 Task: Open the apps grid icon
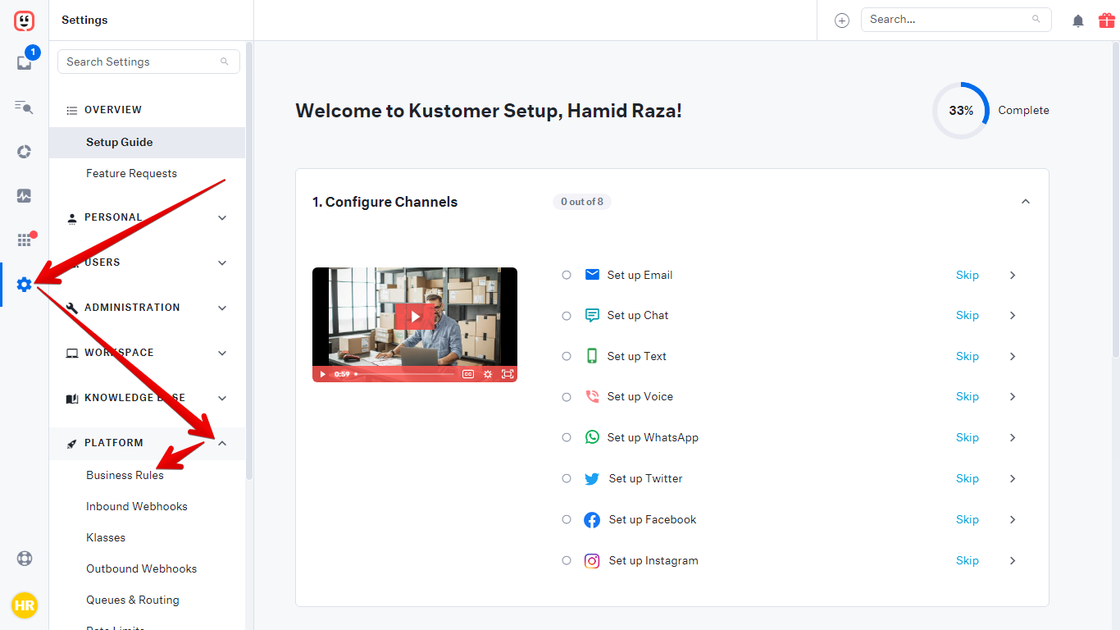[25, 240]
